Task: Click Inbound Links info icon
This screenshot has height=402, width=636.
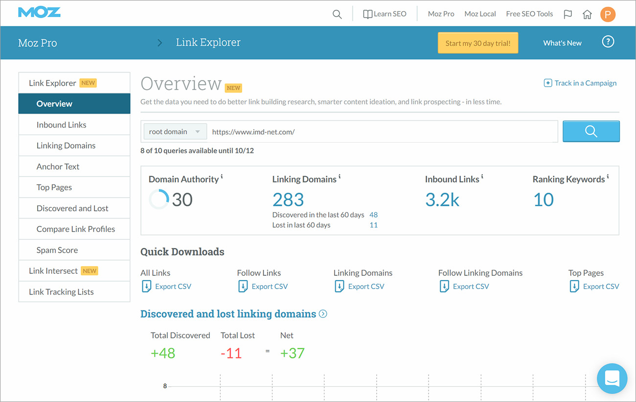Action: [482, 177]
